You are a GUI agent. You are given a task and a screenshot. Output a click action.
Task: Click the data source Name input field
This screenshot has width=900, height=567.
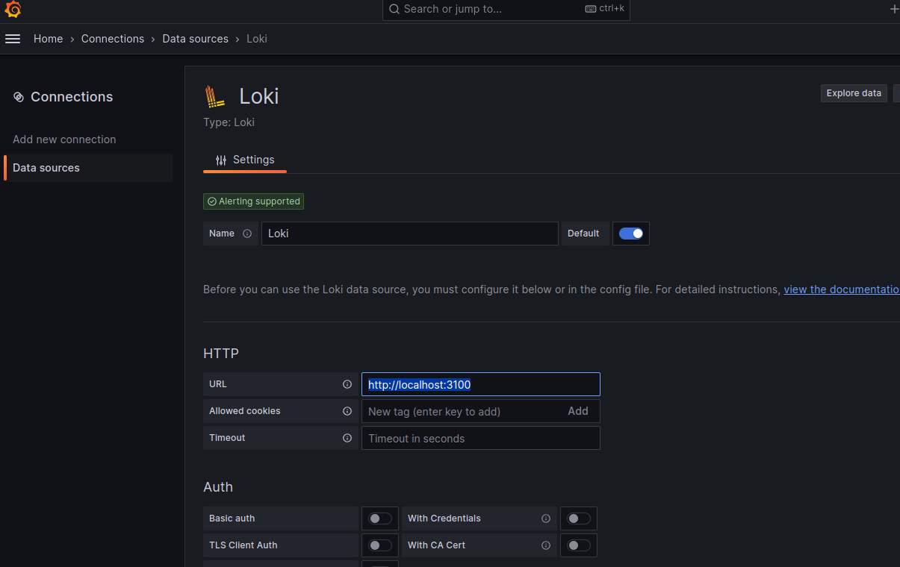coord(410,234)
